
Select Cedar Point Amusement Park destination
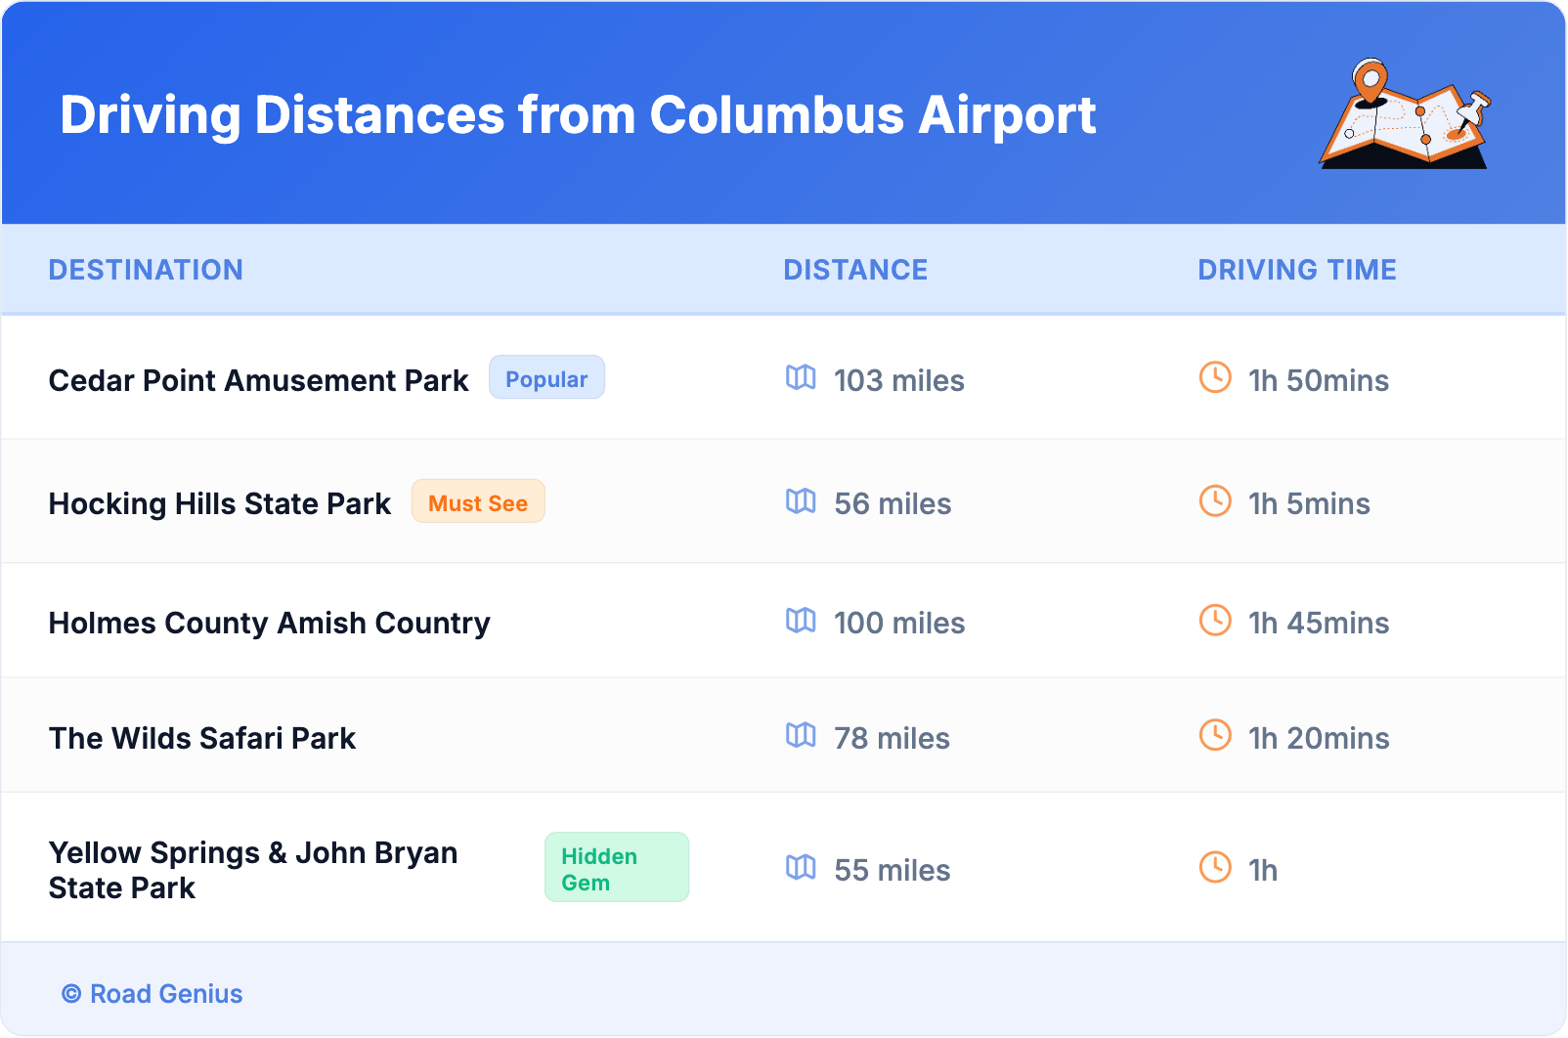[258, 380]
